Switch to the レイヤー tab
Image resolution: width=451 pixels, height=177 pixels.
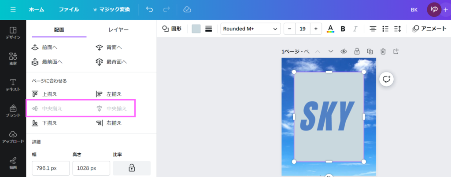point(118,30)
